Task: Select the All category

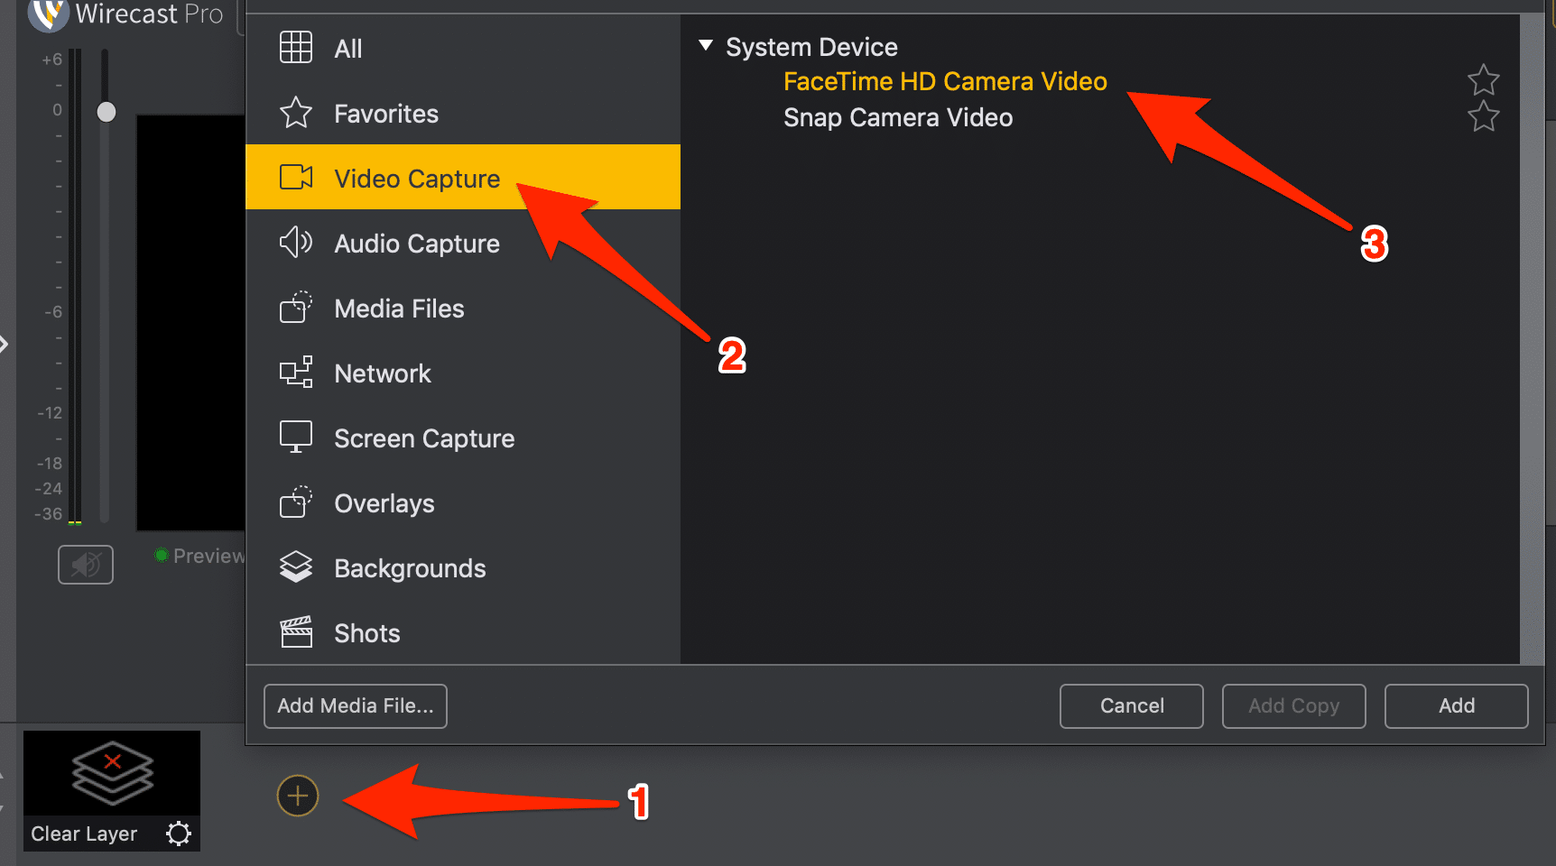Action: tap(463, 48)
